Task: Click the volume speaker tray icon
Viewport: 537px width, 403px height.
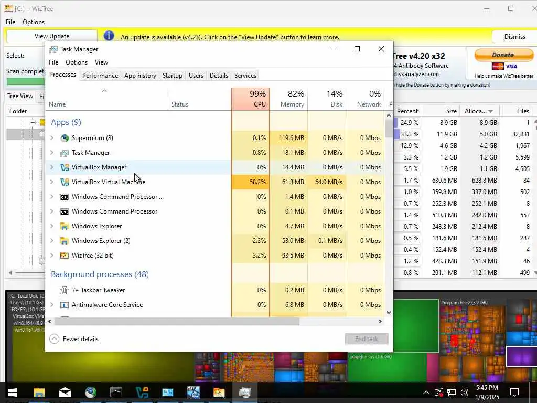Action: (x=464, y=393)
